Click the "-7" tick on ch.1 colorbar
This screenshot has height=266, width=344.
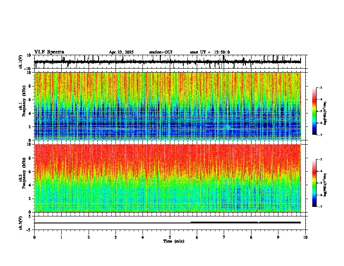[321, 135]
